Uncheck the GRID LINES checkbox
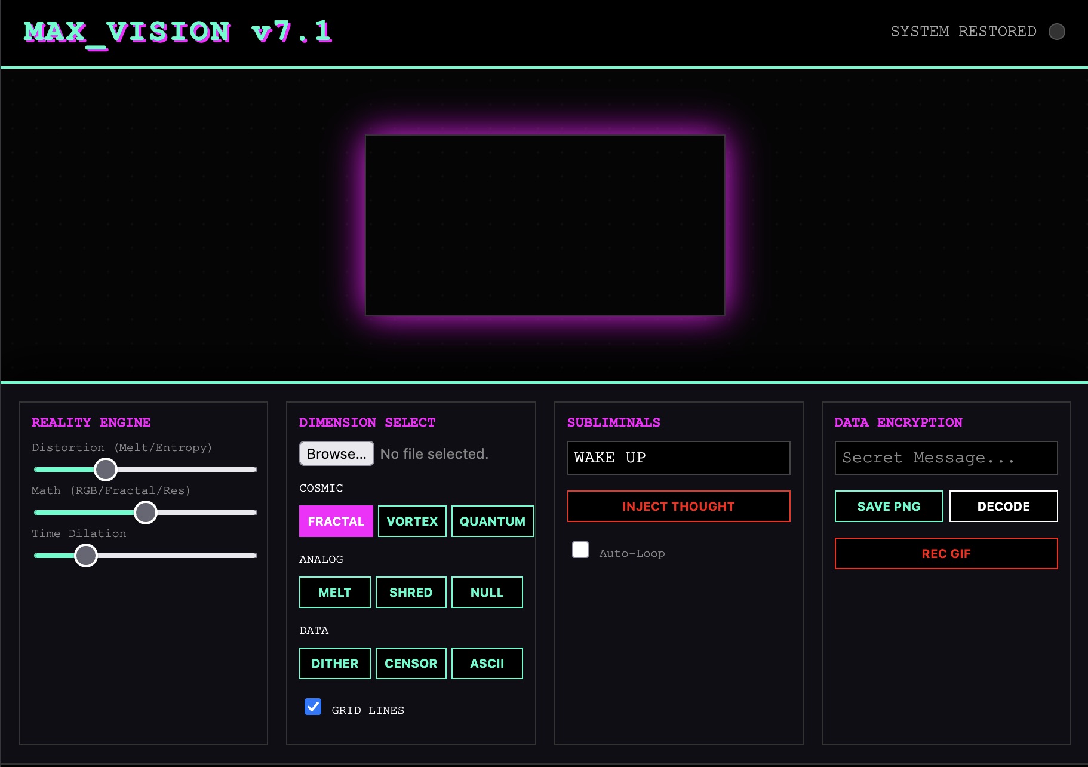This screenshot has width=1088, height=767. point(313,707)
